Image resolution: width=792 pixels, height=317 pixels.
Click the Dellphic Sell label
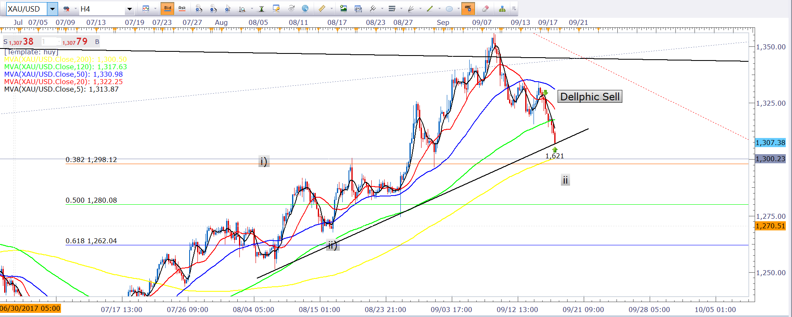(x=590, y=97)
